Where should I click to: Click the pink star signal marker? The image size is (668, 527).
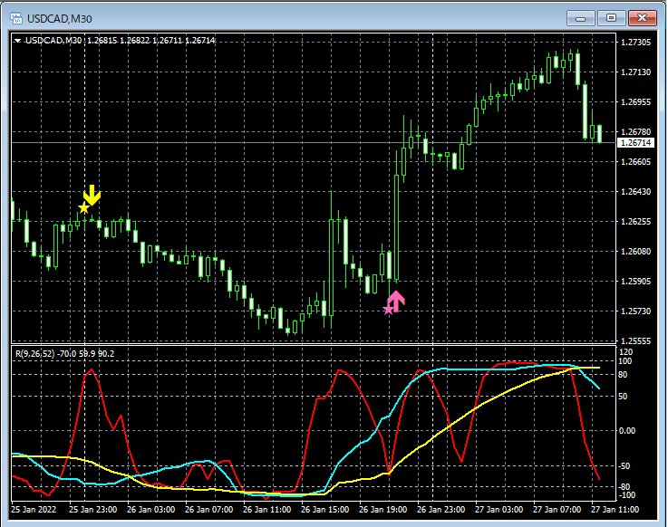388,310
